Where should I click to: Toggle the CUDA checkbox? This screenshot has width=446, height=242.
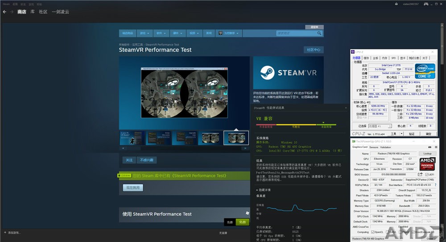(x=387, y=232)
